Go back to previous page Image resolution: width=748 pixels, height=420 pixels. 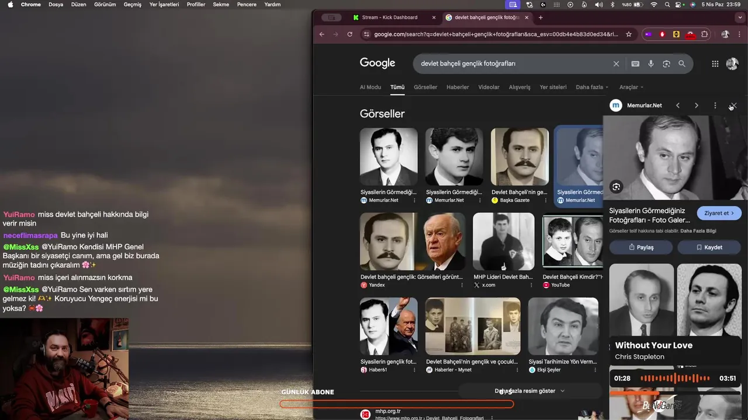point(322,34)
